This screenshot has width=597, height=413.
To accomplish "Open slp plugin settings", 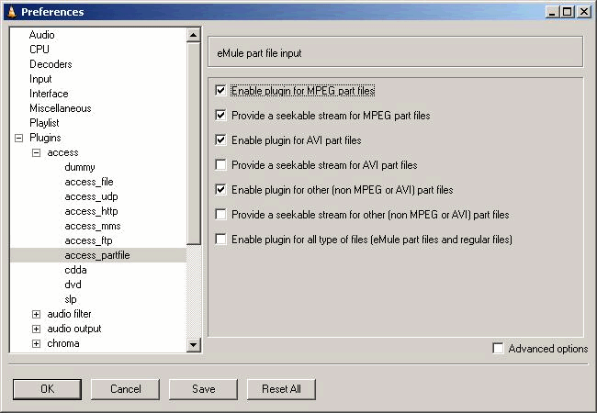I will click(71, 299).
